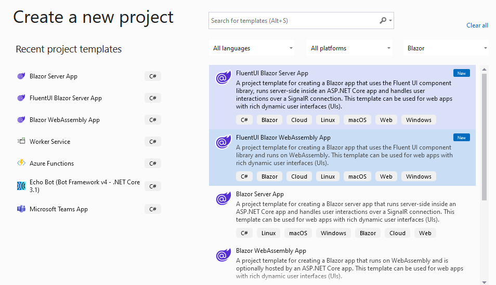Screen dimensions: 496x285
Task: Click the Linux tag under FluentUI Blazor WebAssembly App
Action: (x=328, y=177)
